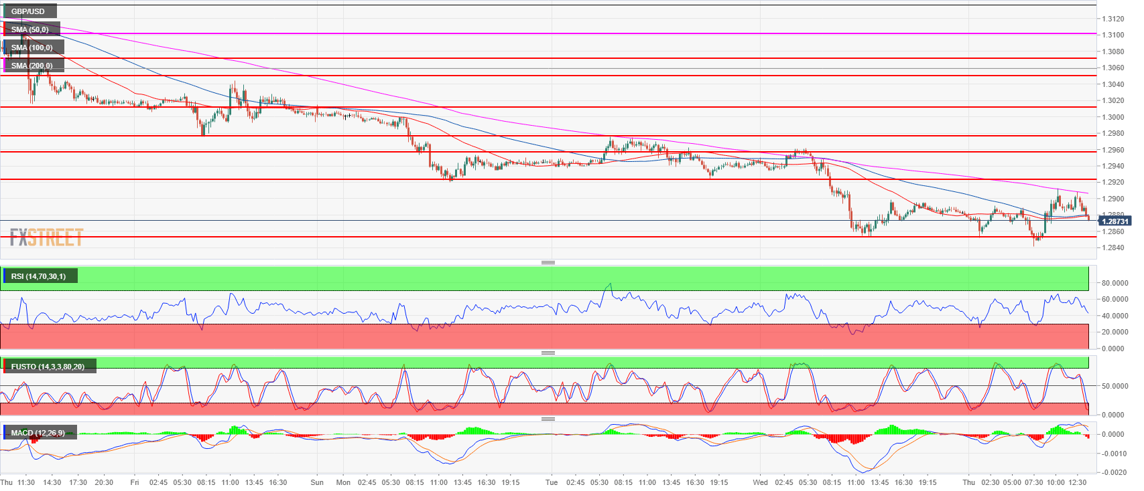
Task: Click the 1.2920 price axis value
Action: point(1113,182)
